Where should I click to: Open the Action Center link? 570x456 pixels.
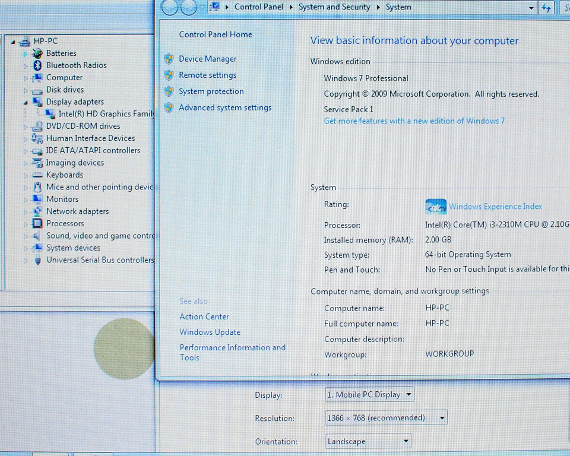coord(204,316)
